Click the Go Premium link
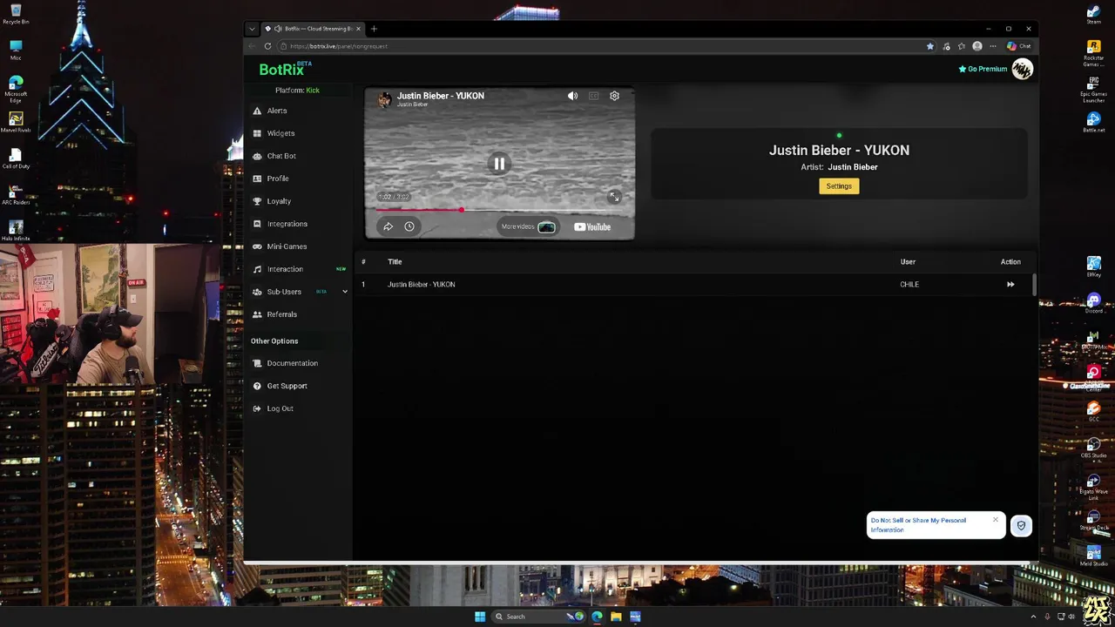This screenshot has width=1115, height=627. [983, 69]
